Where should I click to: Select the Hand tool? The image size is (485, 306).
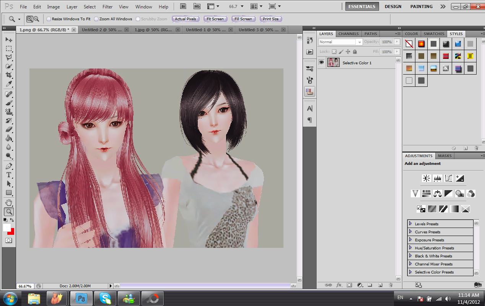click(x=8, y=202)
